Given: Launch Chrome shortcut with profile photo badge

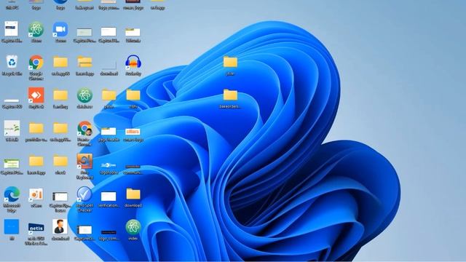Looking at the screenshot, I should (x=84, y=128).
